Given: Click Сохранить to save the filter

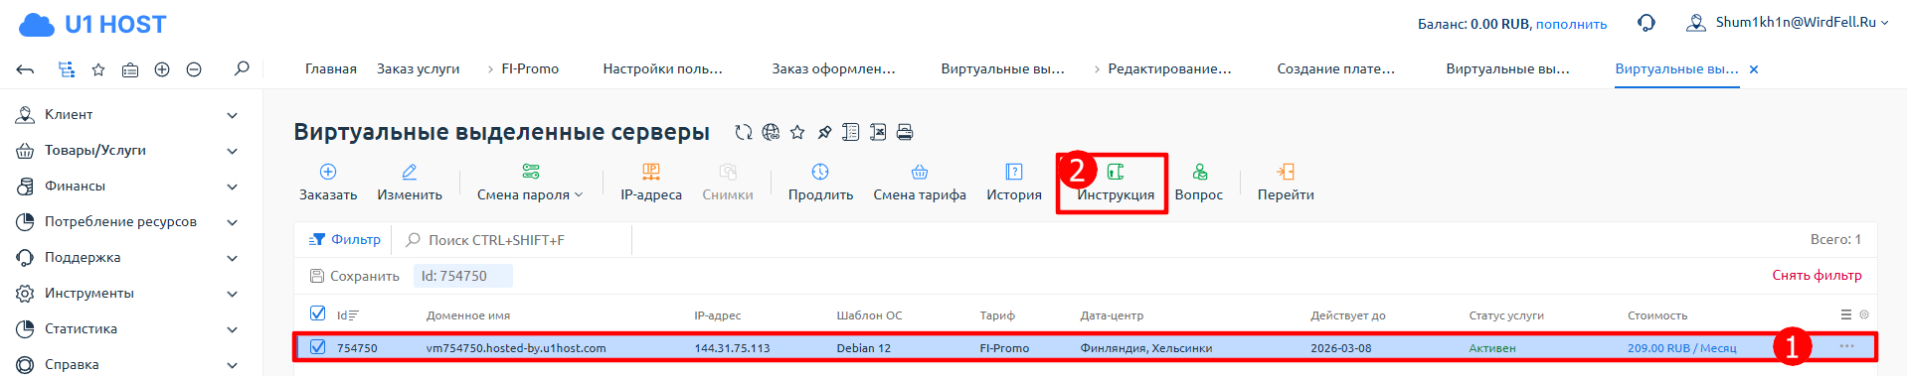Looking at the screenshot, I should click(355, 276).
